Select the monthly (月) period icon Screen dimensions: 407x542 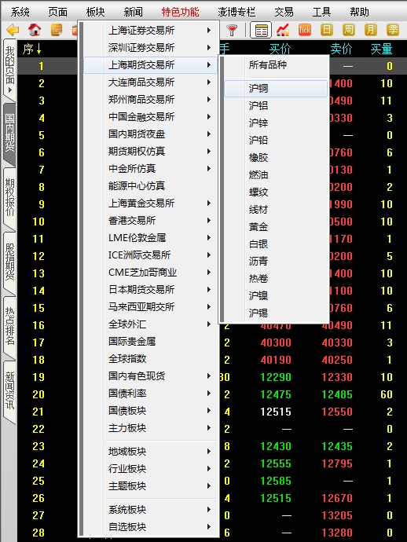coord(370,30)
